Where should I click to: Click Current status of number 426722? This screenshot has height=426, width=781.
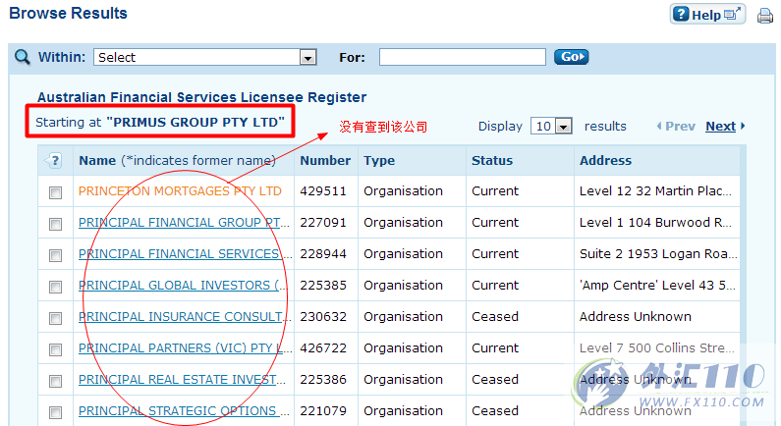(x=495, y=347)
